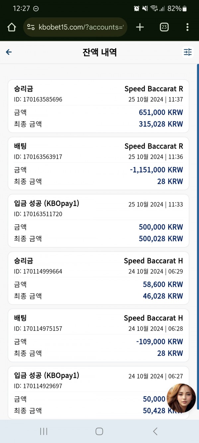The image size is (199, 443).
Task: Open the chat avatar bubble
Action: (x=181, y=398)
